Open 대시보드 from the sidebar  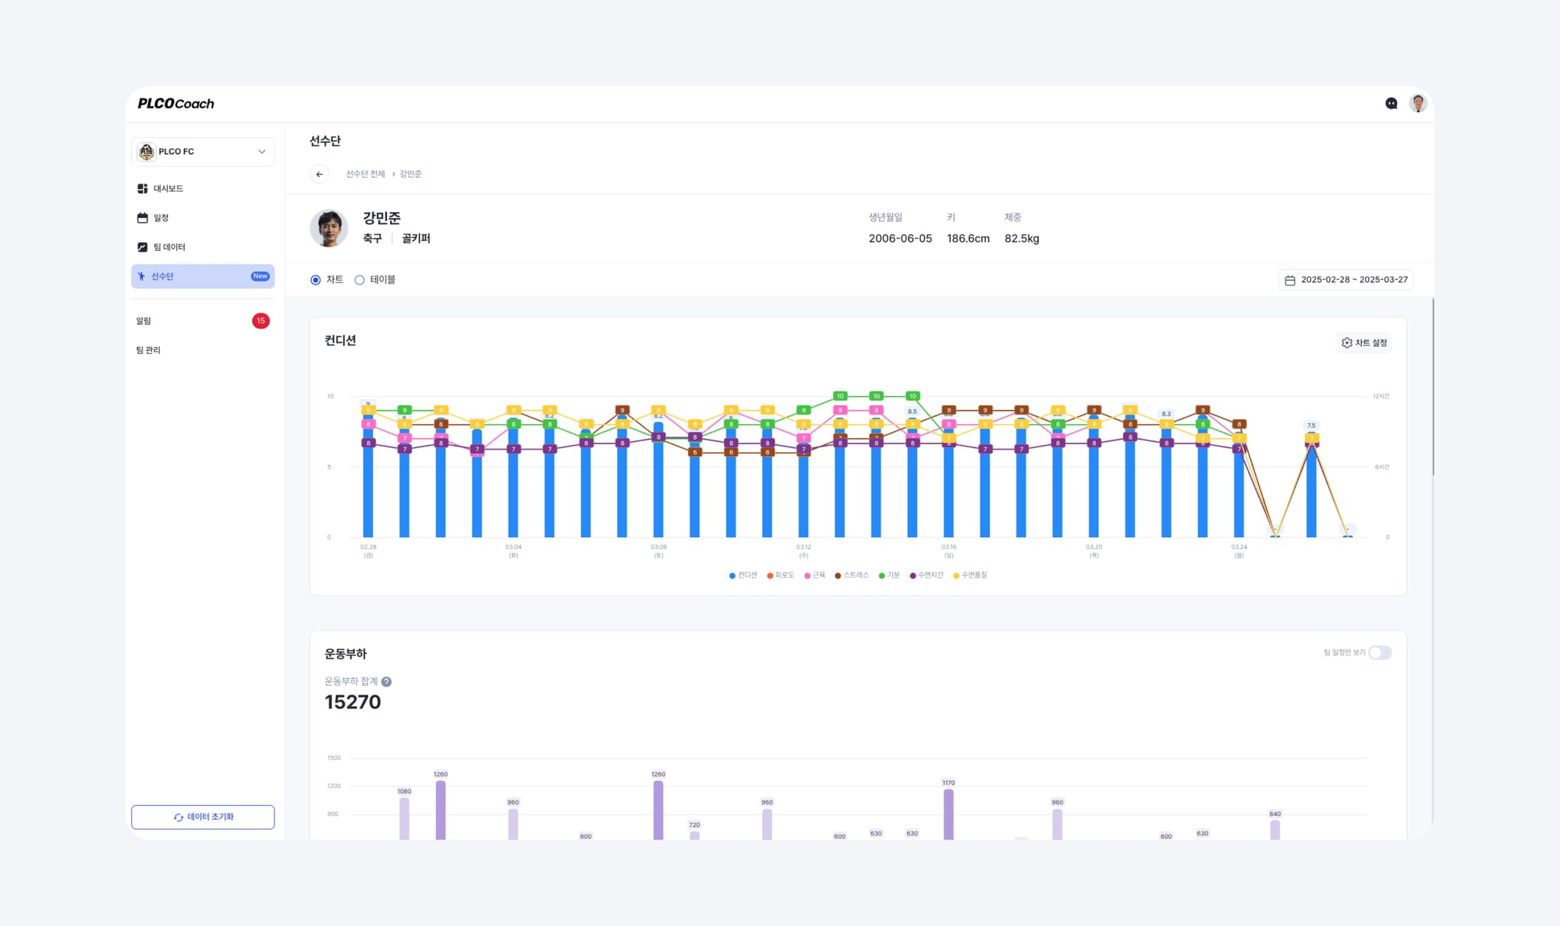click(x=168, y=189)
